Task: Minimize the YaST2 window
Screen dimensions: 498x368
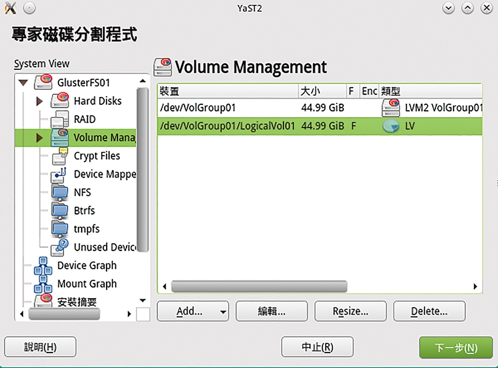Action: (449, 8)
